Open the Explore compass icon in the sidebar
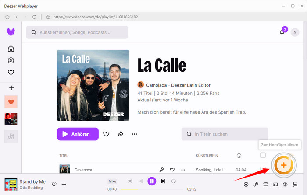The height and width of the screenshot is (195, 307). (11, 60)
